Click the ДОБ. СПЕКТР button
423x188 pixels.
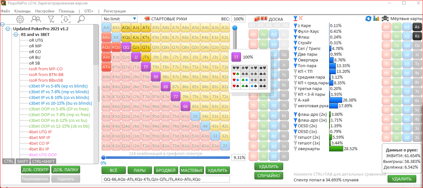pyautogui.click(x=36, y=170)
